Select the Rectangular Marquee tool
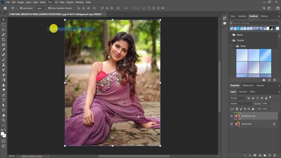This screenshot has height=158, width=281. tap(4, 25)
